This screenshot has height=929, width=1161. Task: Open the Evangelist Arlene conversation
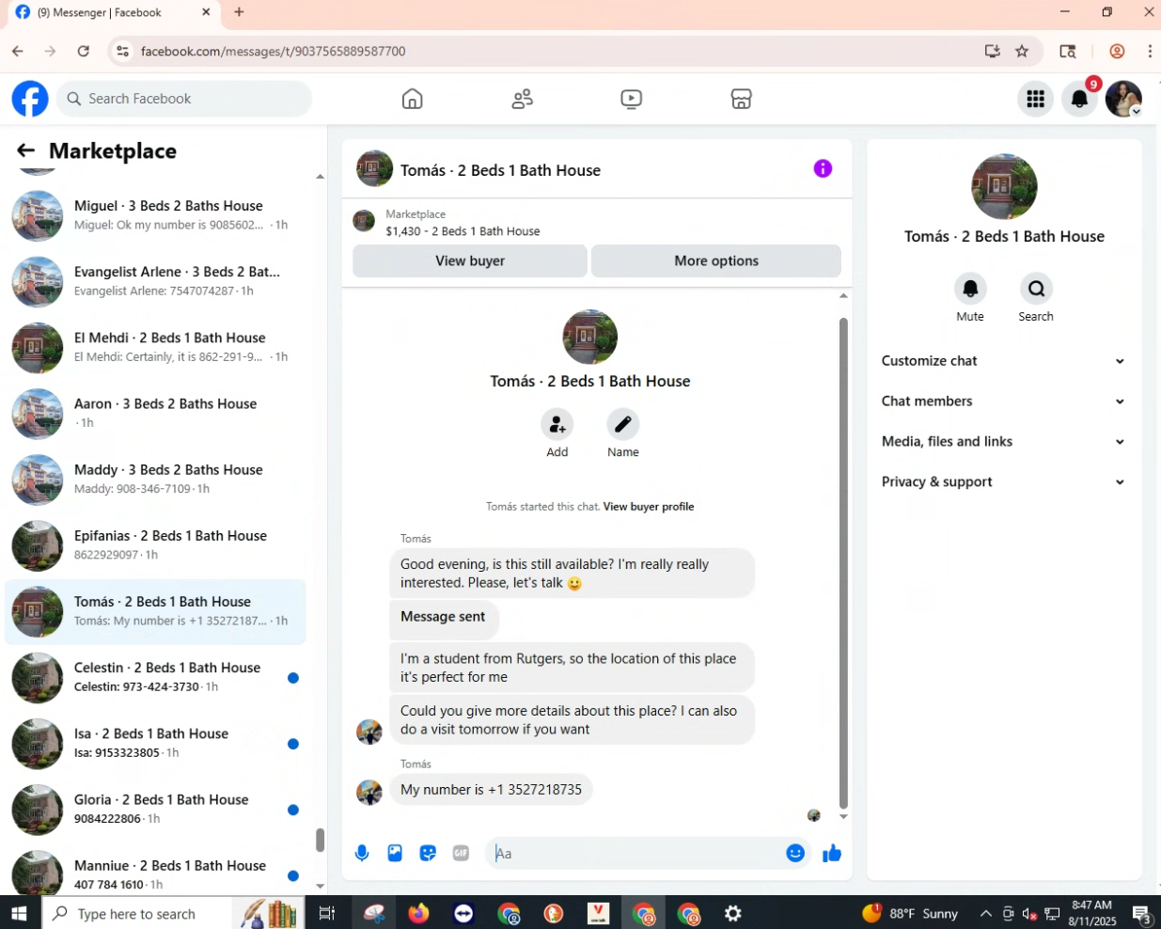(x=155, y=281)
